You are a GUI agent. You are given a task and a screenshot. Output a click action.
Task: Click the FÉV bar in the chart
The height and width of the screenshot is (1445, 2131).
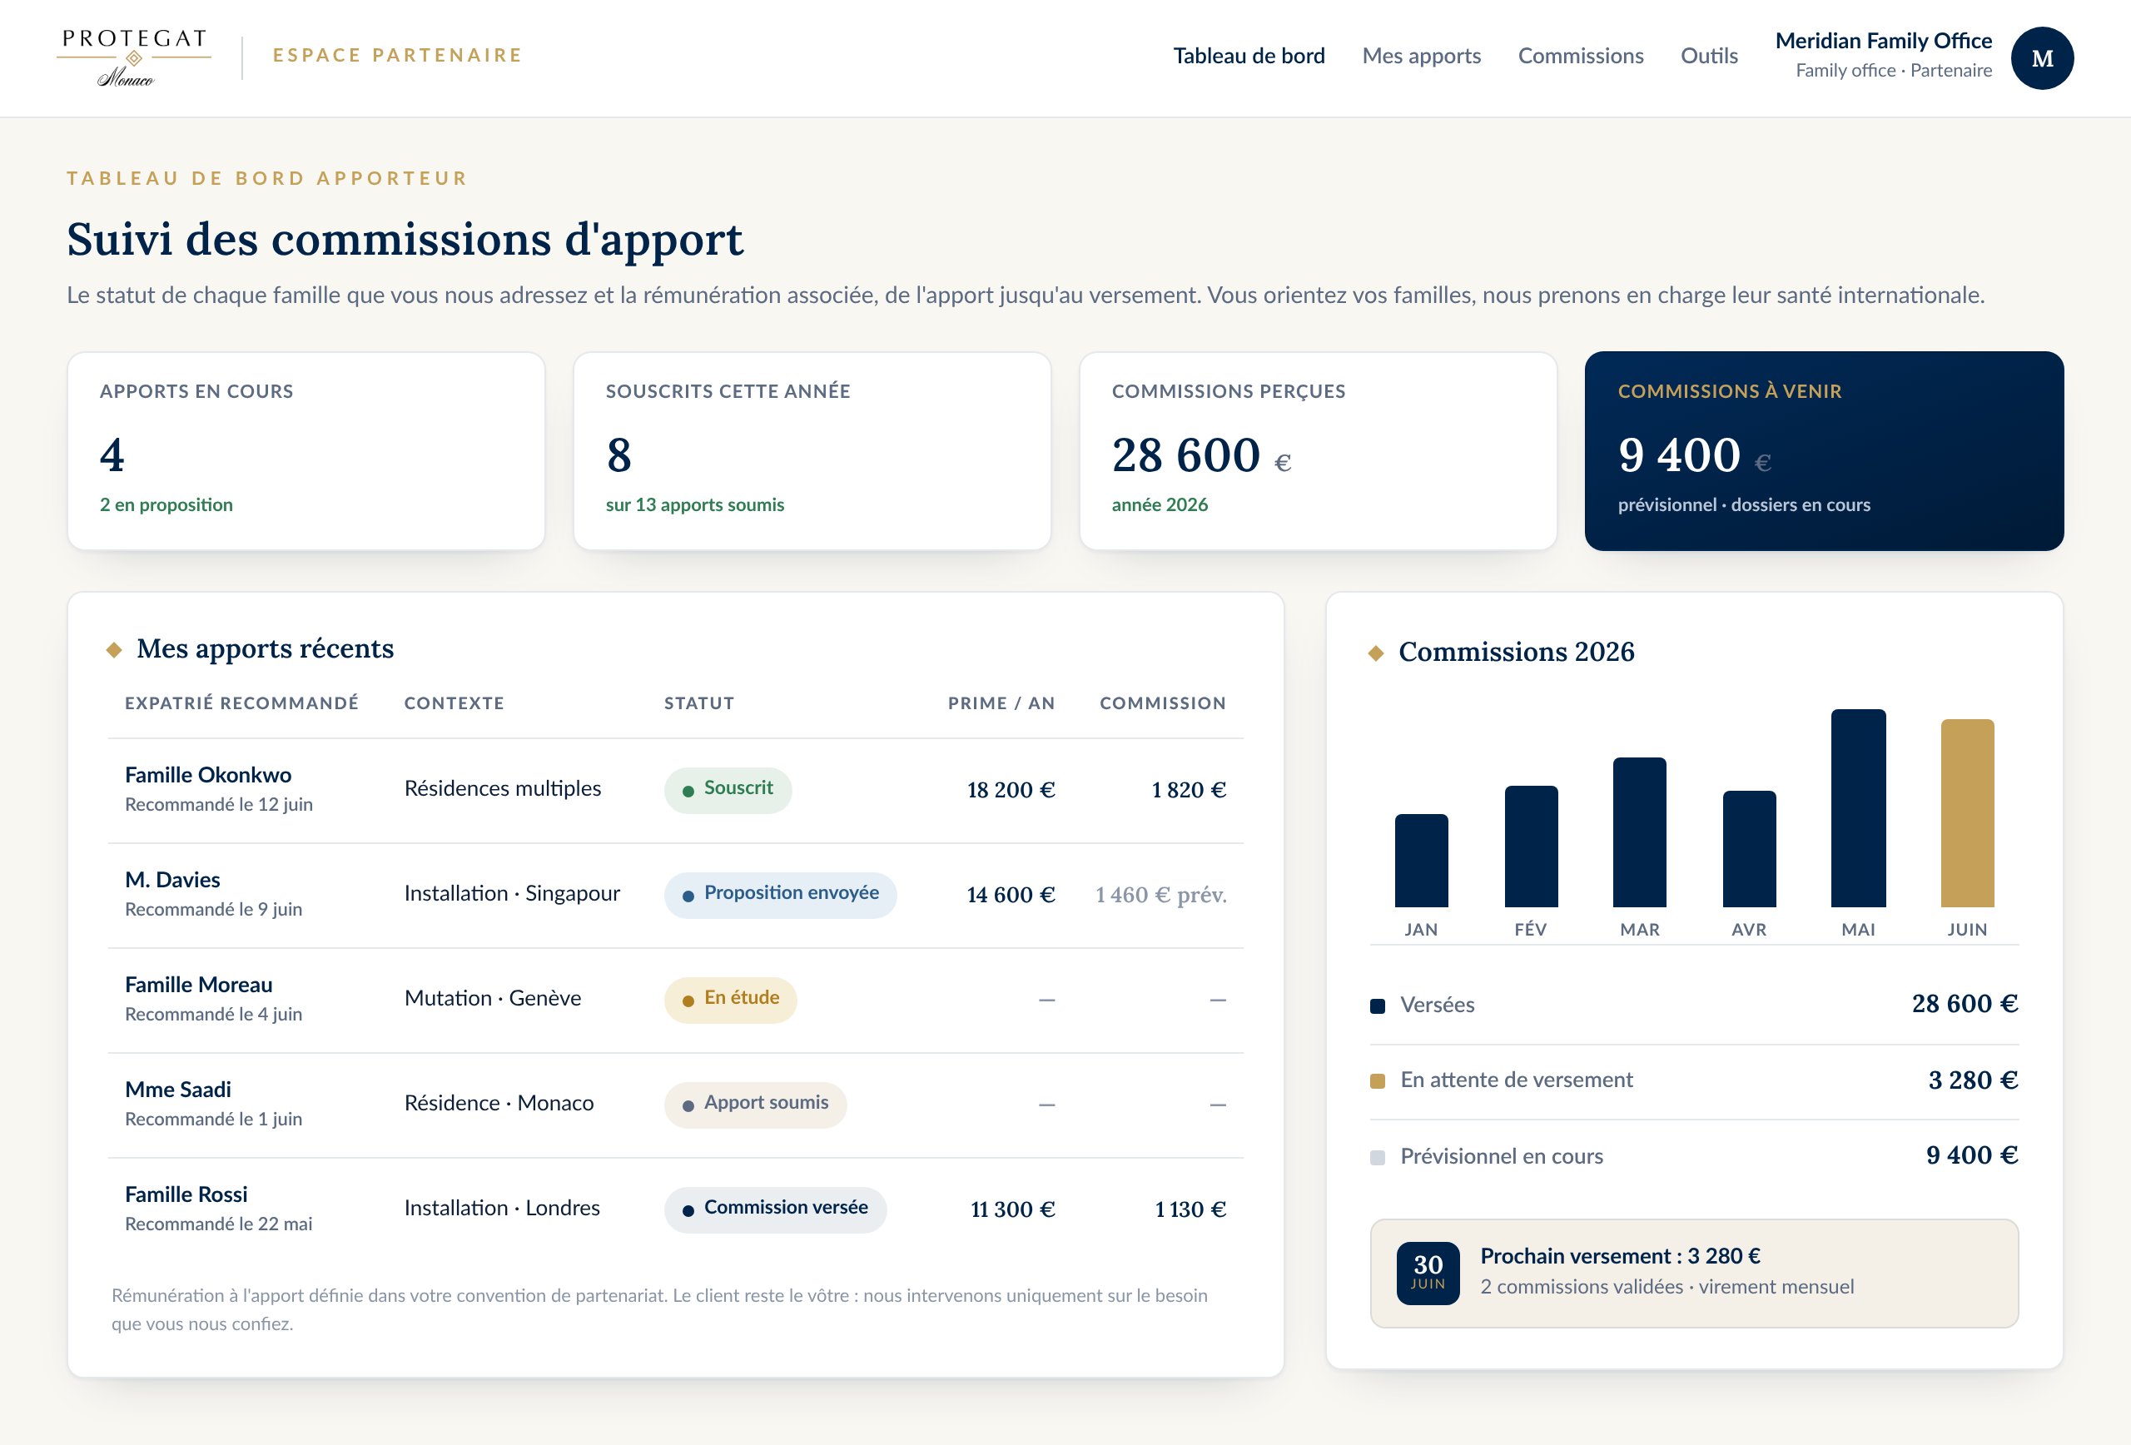[x=1530, y=847]
